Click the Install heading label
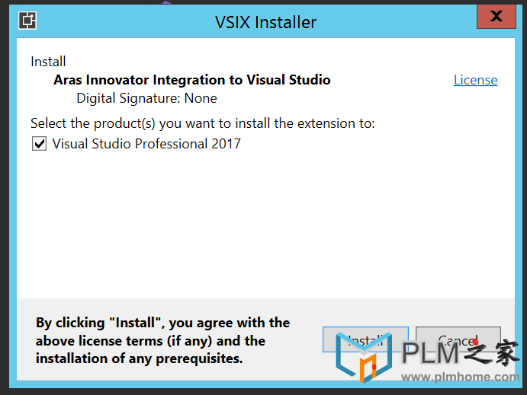527x395 pixels. click(48, 62)
